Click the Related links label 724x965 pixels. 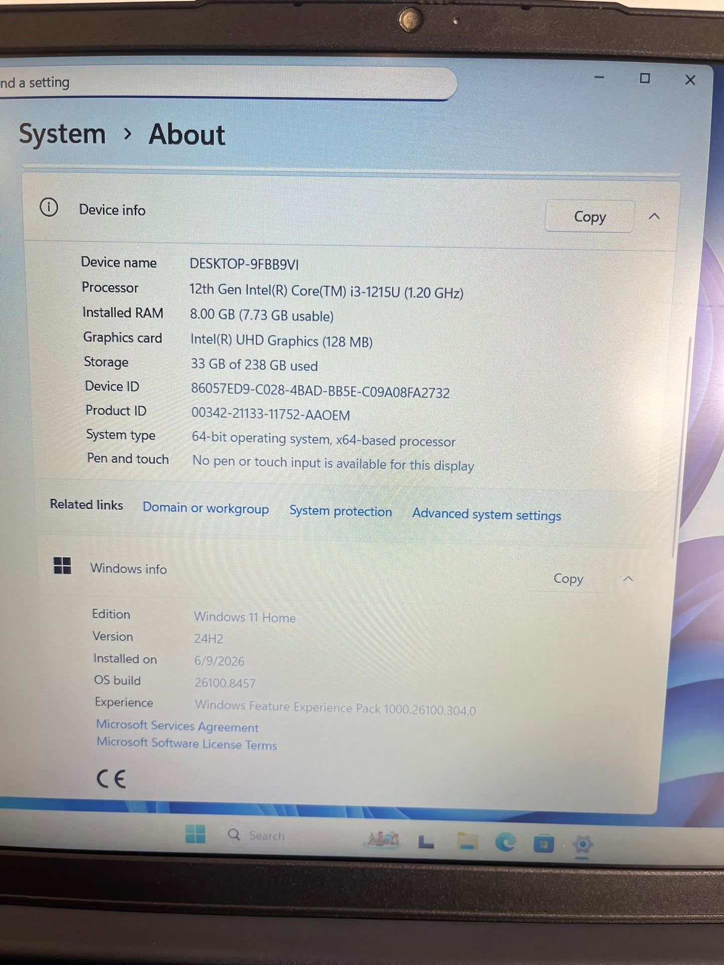coord(86,504)
